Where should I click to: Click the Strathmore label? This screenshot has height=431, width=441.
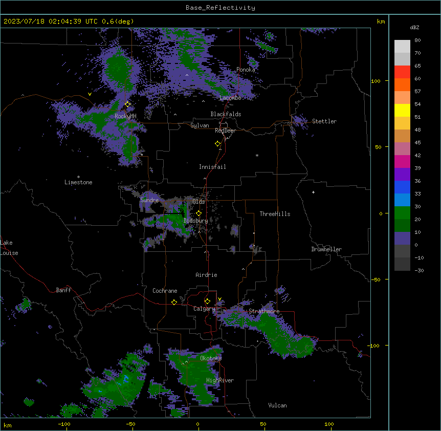(x=264, y=311)
